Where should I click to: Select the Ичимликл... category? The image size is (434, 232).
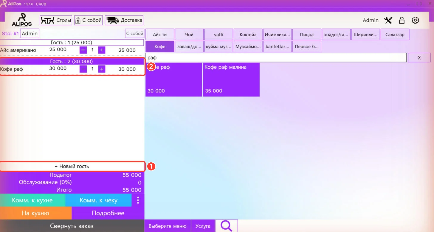pos(277,35)
